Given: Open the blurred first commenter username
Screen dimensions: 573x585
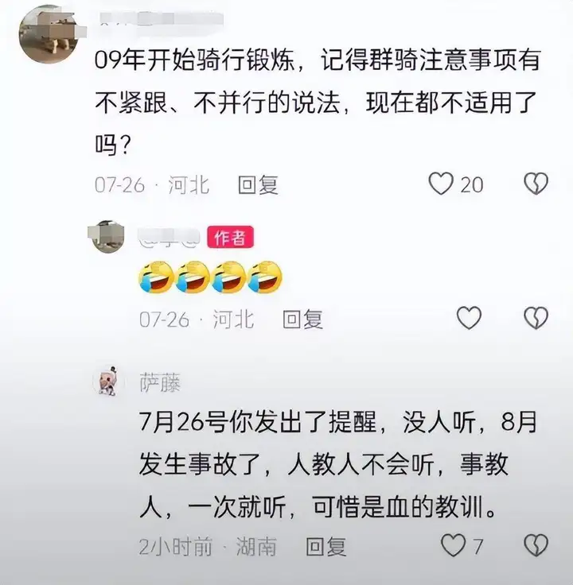Looking at the screenshot, I should click(162, 19).
